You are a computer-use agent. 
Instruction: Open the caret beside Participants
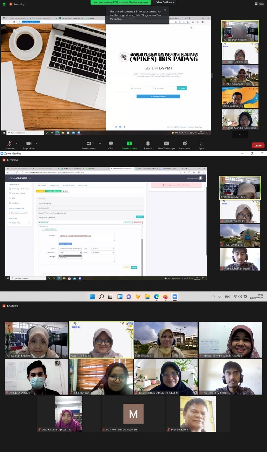pos(100,144)
